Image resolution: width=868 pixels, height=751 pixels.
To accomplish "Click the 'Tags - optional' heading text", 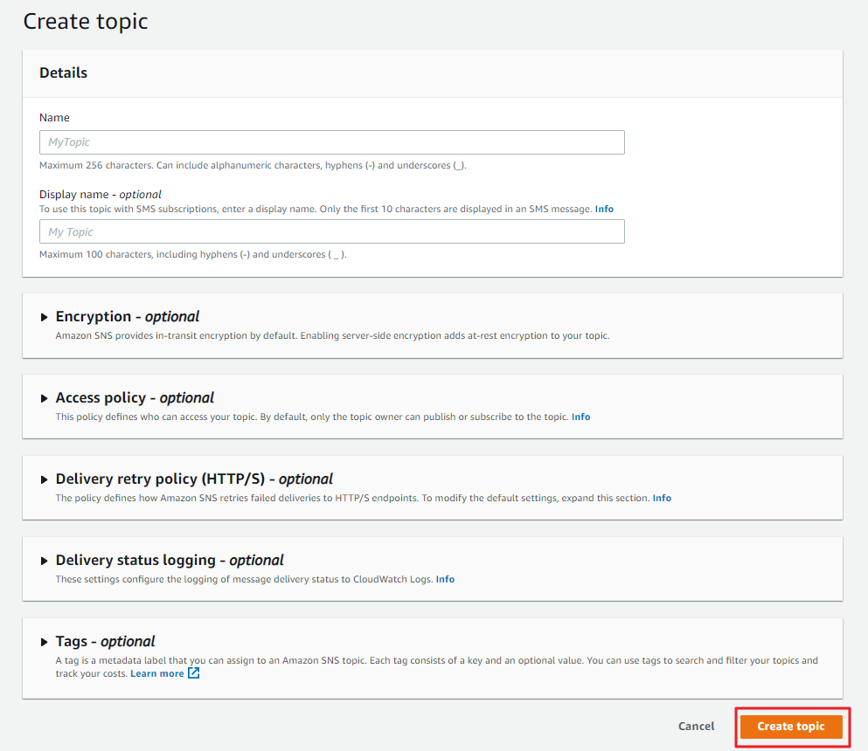I will 105,642.
